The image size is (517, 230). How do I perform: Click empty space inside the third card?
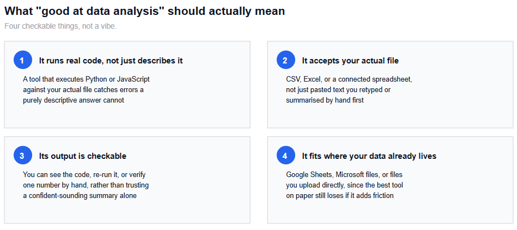click(x=127, y=211)
